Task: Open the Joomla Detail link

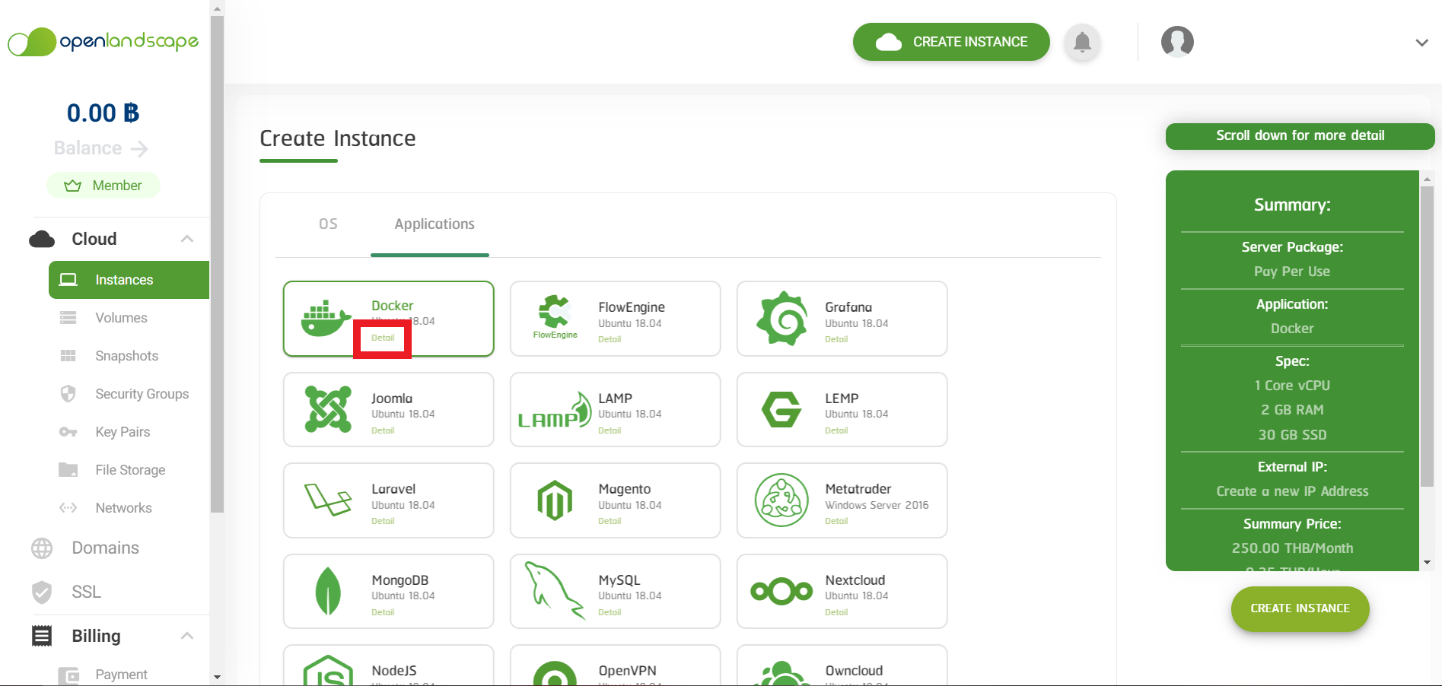Action: pyautogui.click(x=383, y=430)
